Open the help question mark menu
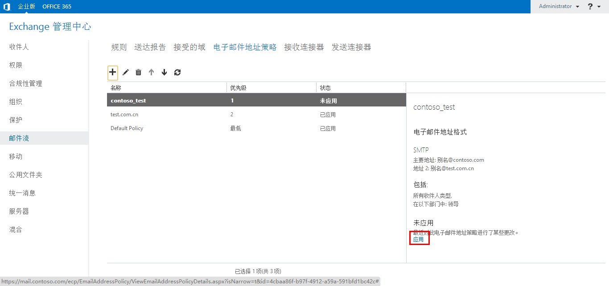This screenshot has height=286, width=609. tap(594, 7)
